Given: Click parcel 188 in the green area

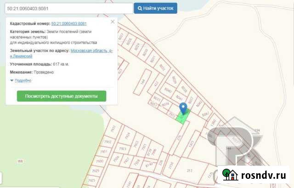Looking at the screenshot, I should pos(19,161).
